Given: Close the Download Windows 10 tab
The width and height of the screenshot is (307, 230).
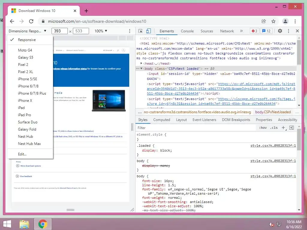Looking at the screenshot, I should (75, 11).
